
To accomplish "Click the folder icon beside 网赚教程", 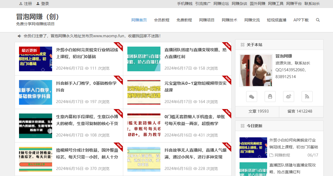I will point(271,155).
